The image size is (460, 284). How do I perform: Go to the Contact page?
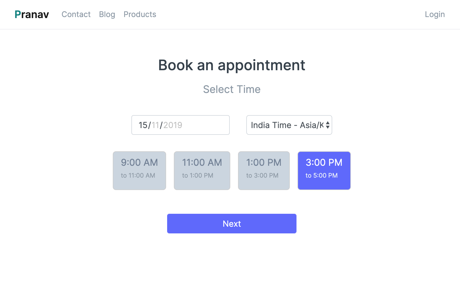76,14
